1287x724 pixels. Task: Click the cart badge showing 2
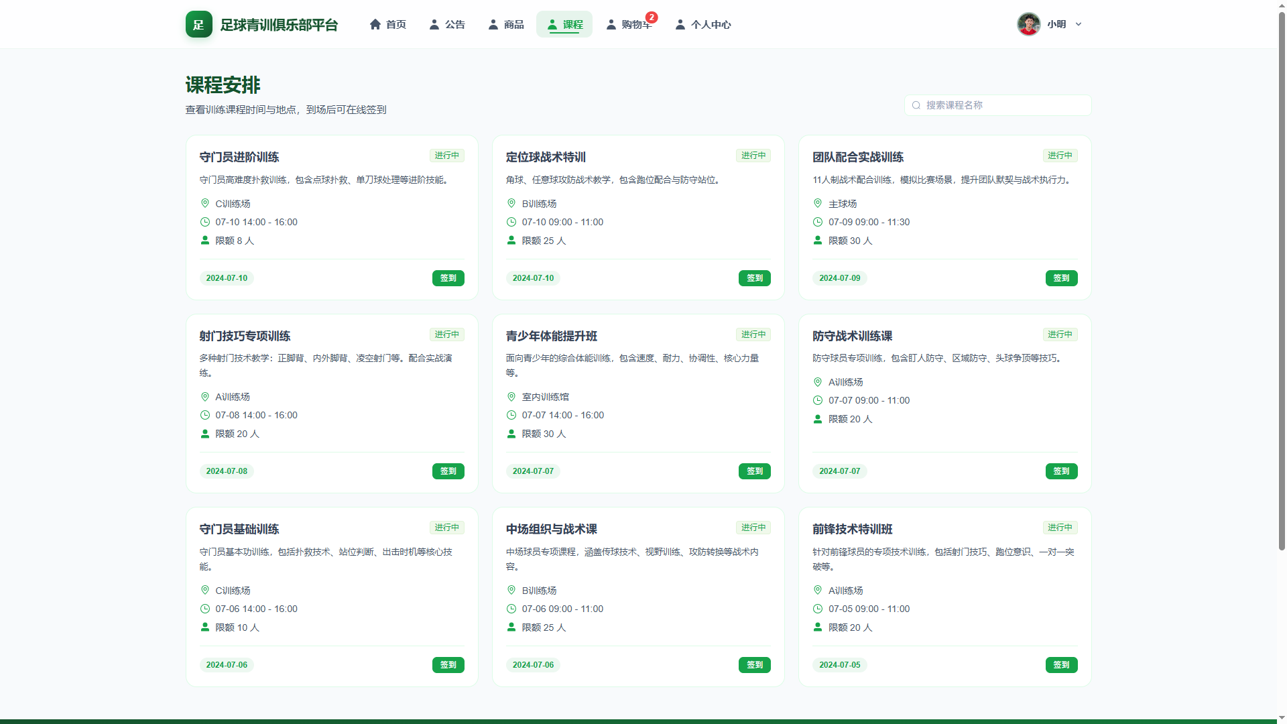pyautogui.click(x=652, y=17)
